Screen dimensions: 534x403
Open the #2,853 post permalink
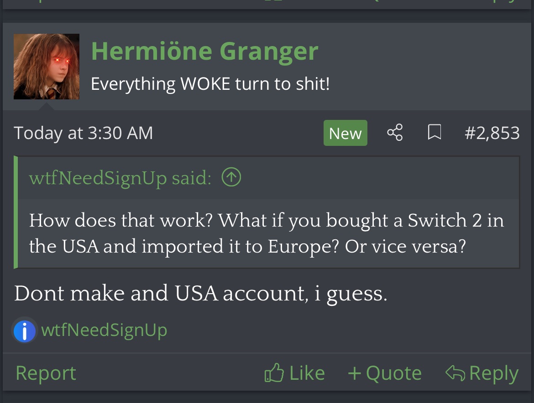492,133
